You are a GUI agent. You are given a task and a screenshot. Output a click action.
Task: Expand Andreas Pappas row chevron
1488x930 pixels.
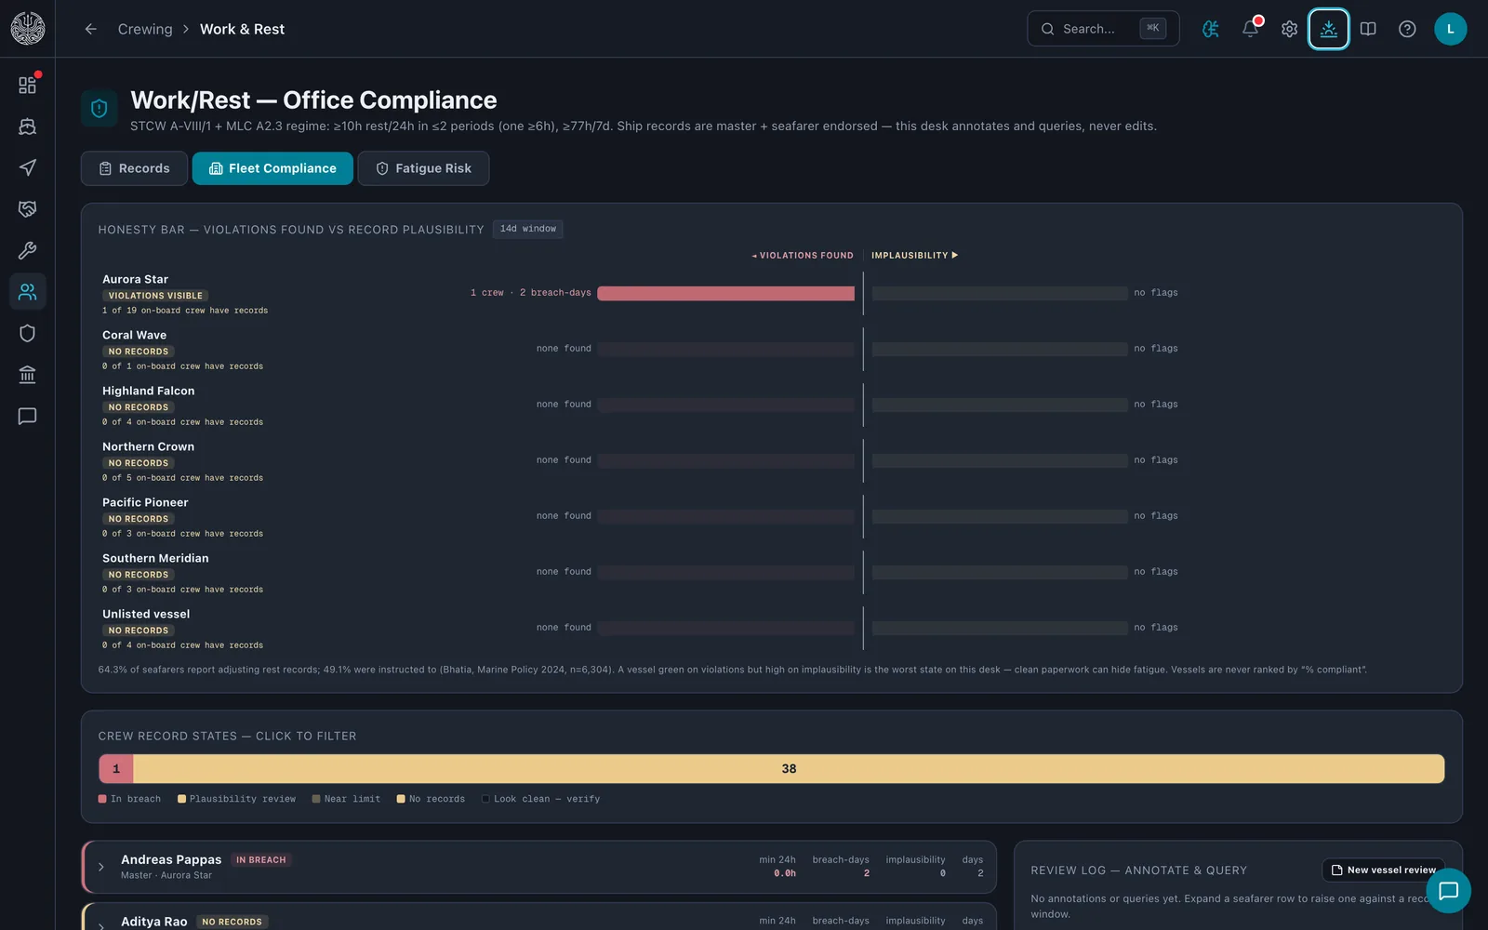(101, 867)
